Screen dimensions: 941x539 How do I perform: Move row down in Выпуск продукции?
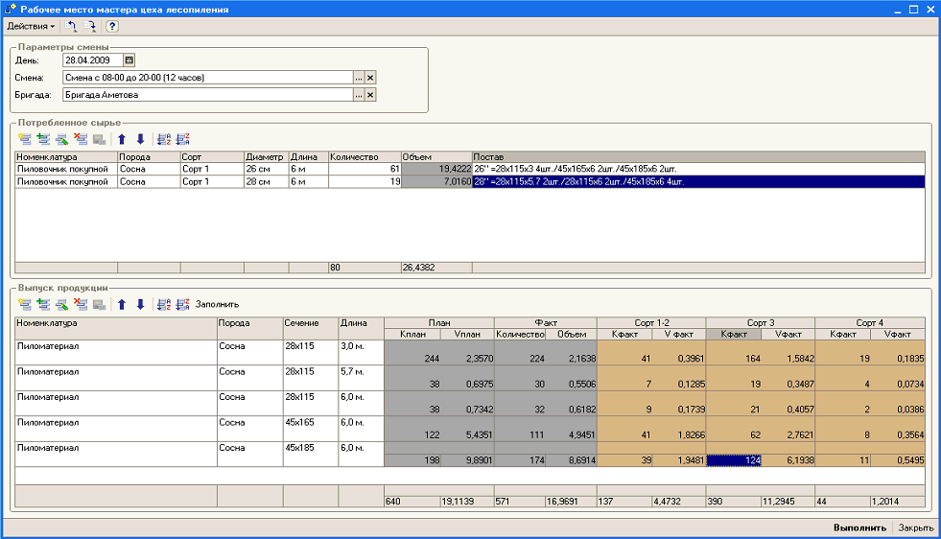click(x=140, y=304)
